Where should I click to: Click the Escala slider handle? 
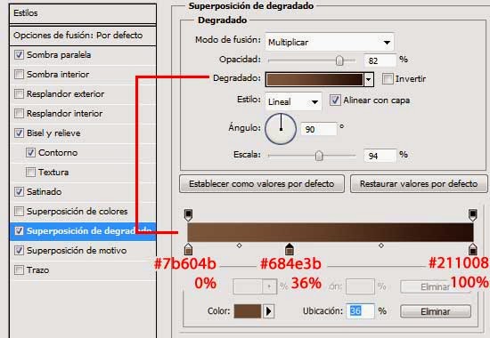318,156
